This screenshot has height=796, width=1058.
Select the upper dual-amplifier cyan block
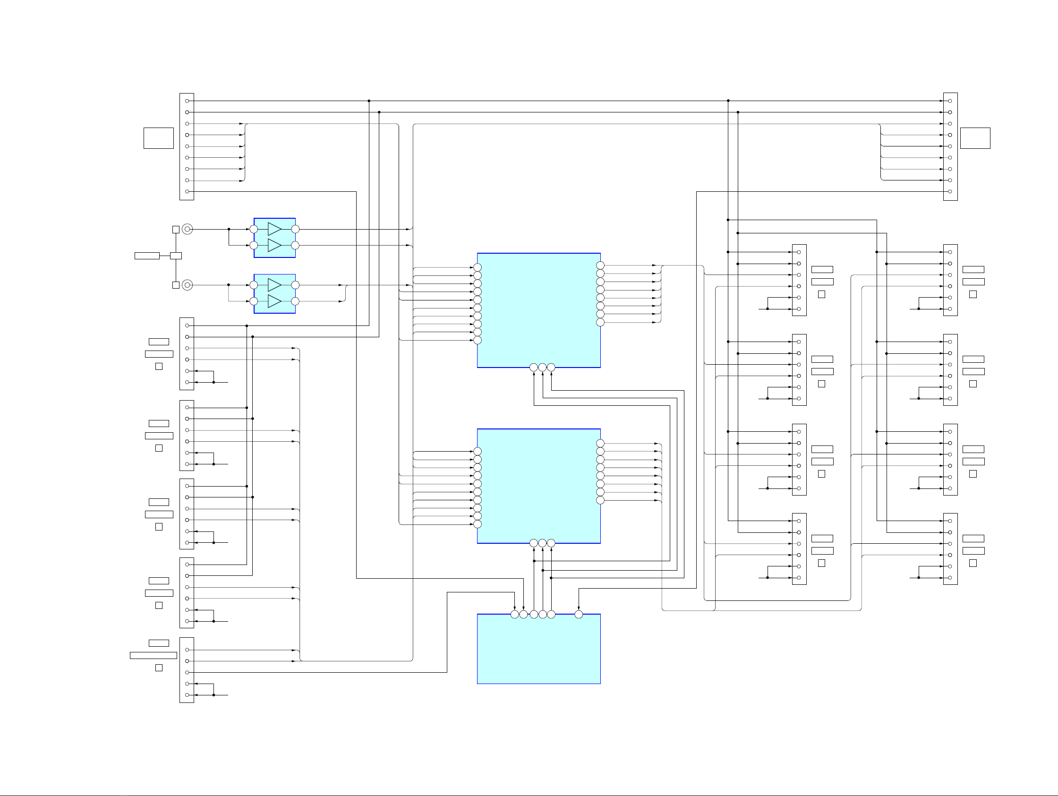274,238
